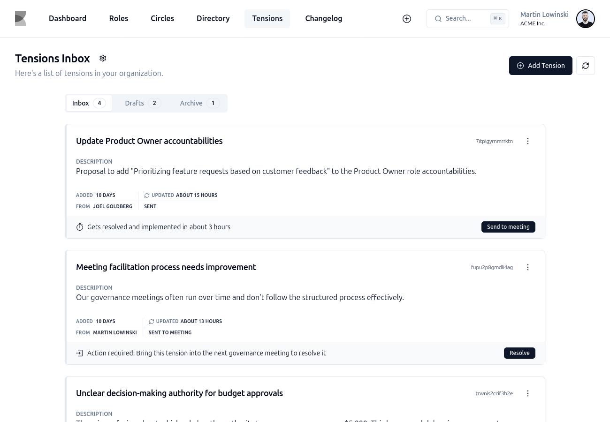Switch to the Drafts tab
The width and height of the screenshot is (610, 422).
point(143,103)
